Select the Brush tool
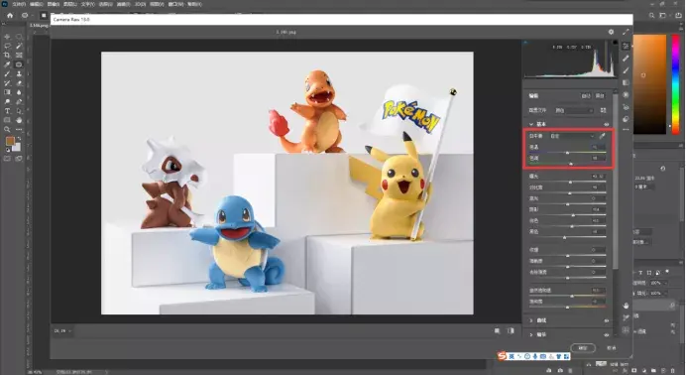686x375 pixels. 7,74
